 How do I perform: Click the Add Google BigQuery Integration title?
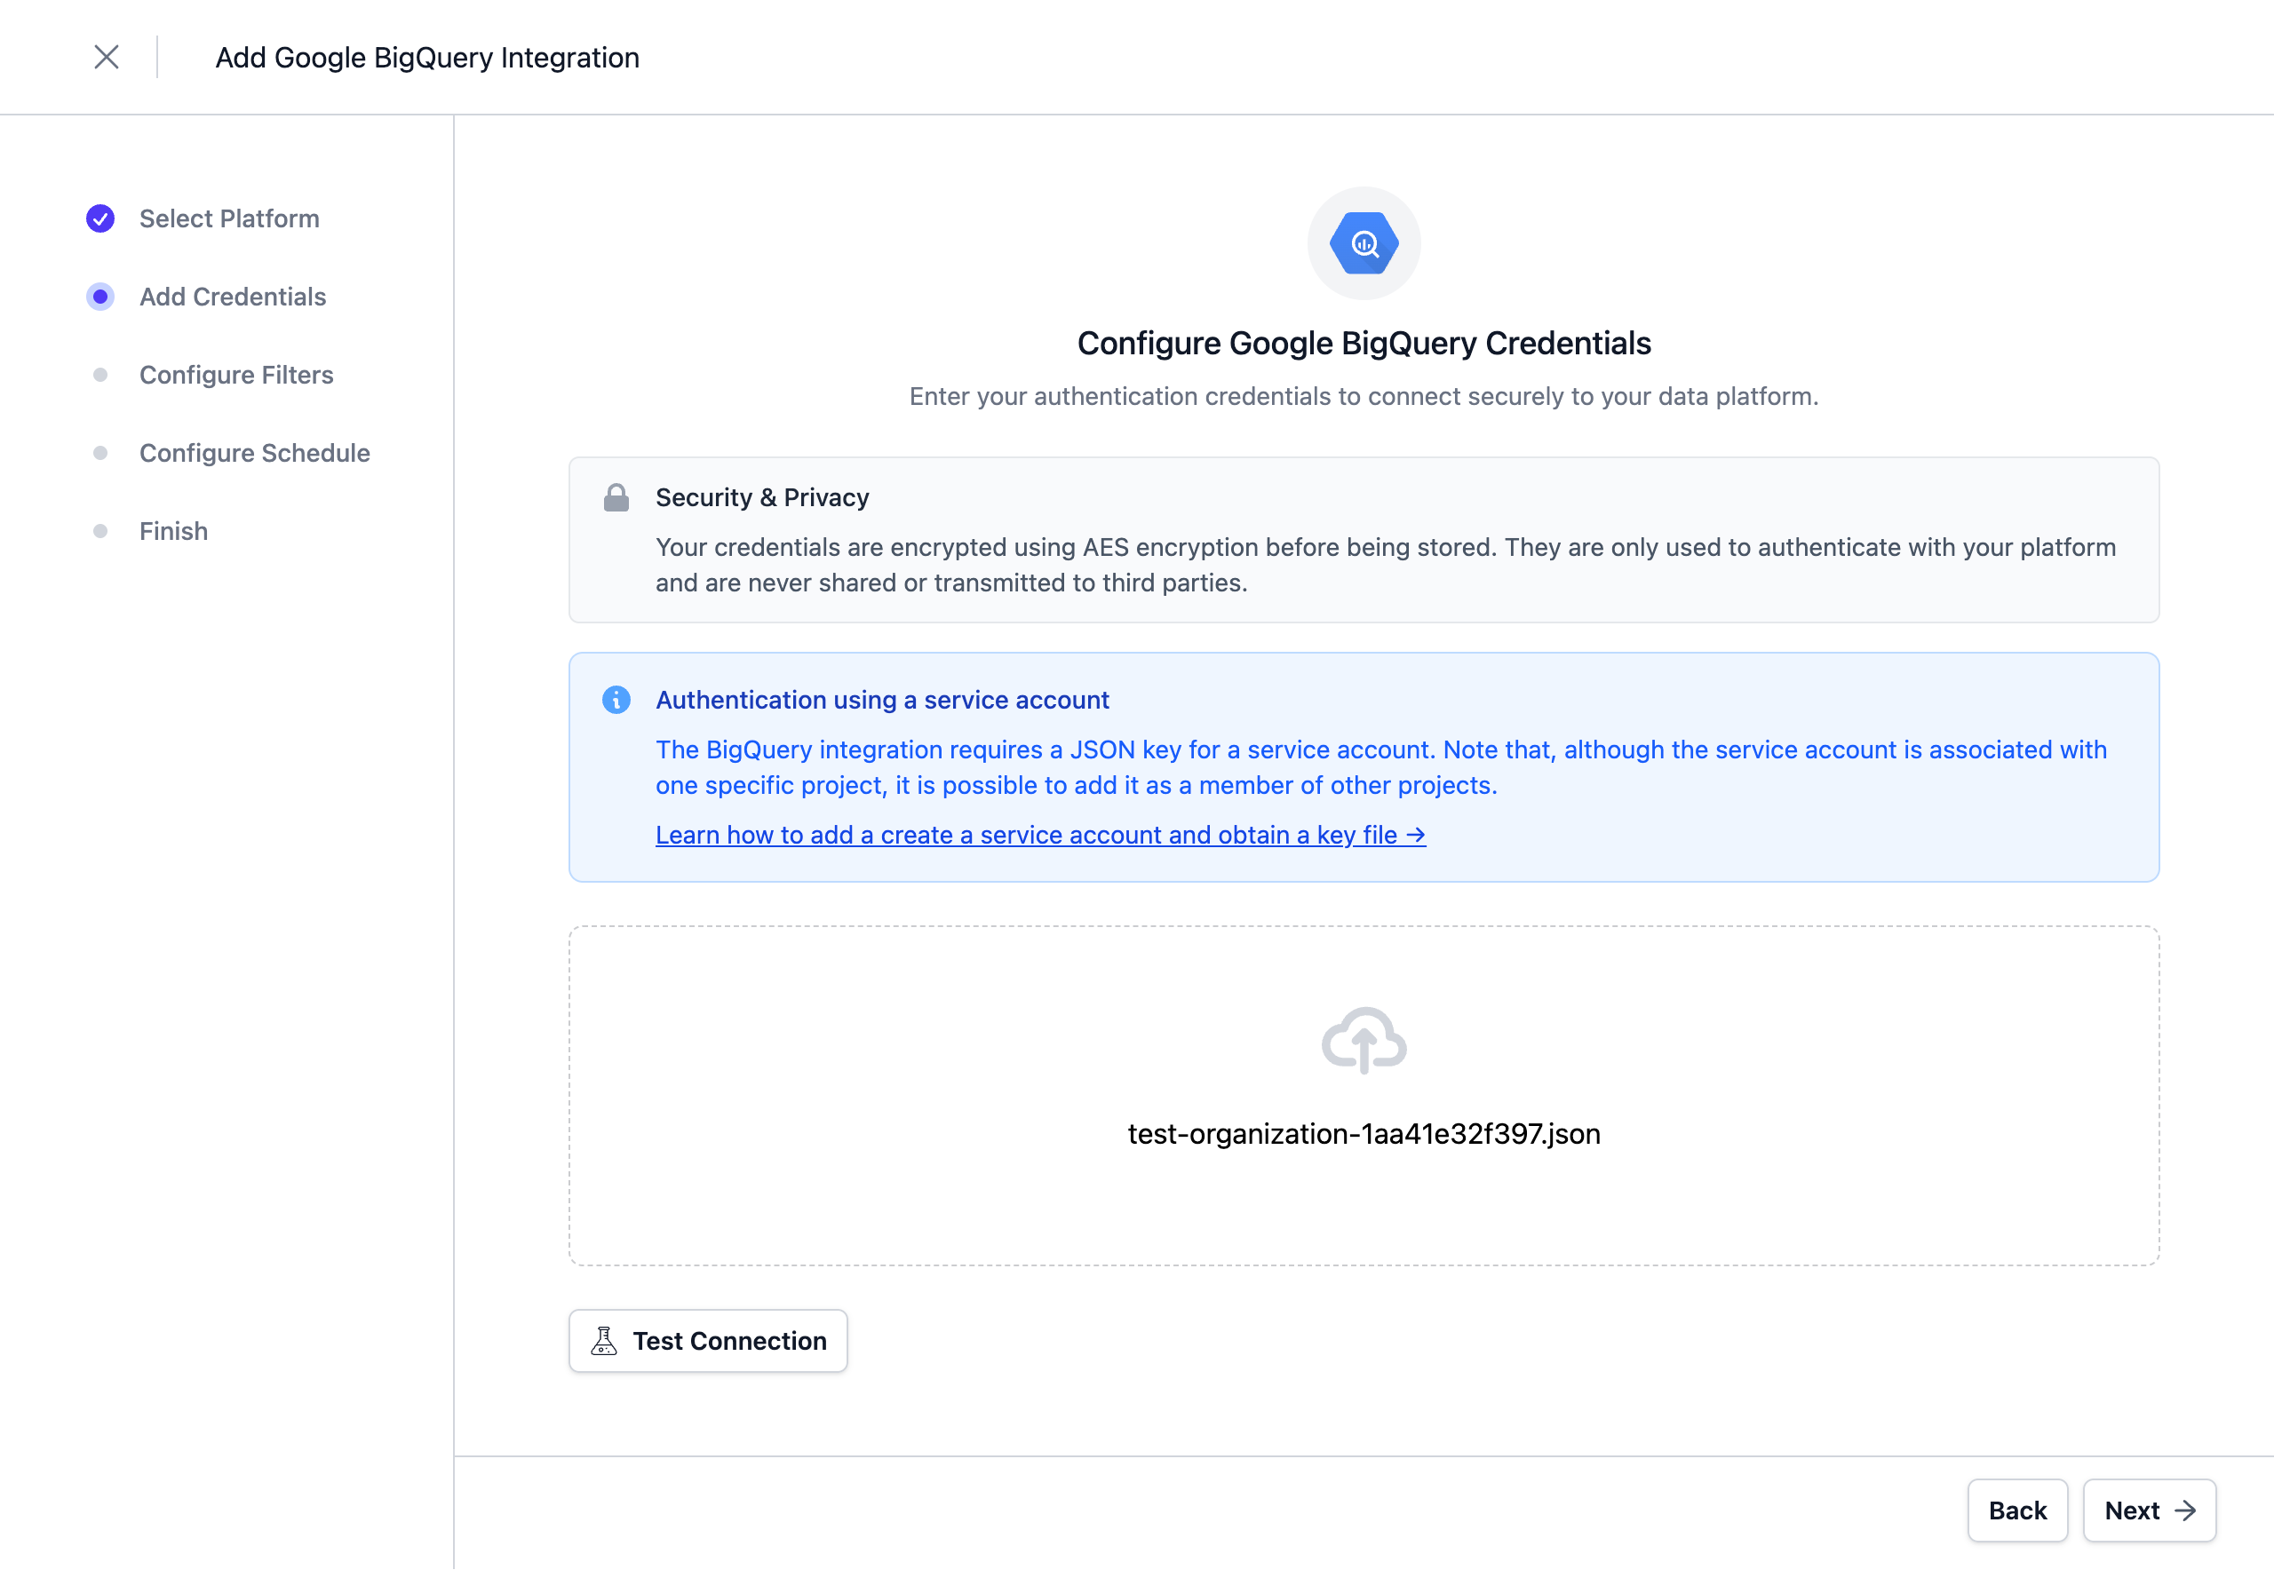[x=427, y=57]
